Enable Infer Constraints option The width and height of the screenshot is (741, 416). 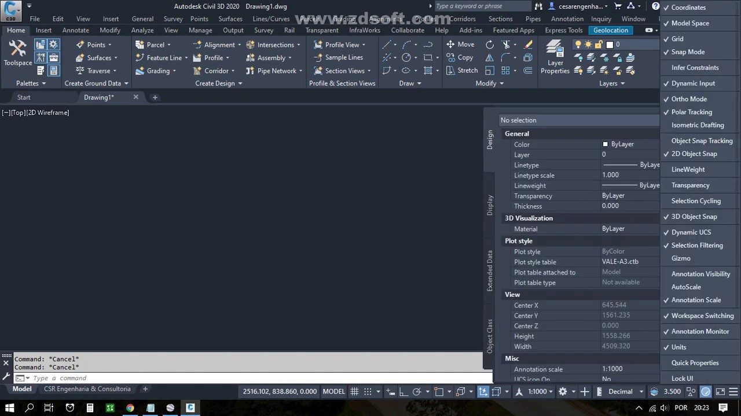695,68
